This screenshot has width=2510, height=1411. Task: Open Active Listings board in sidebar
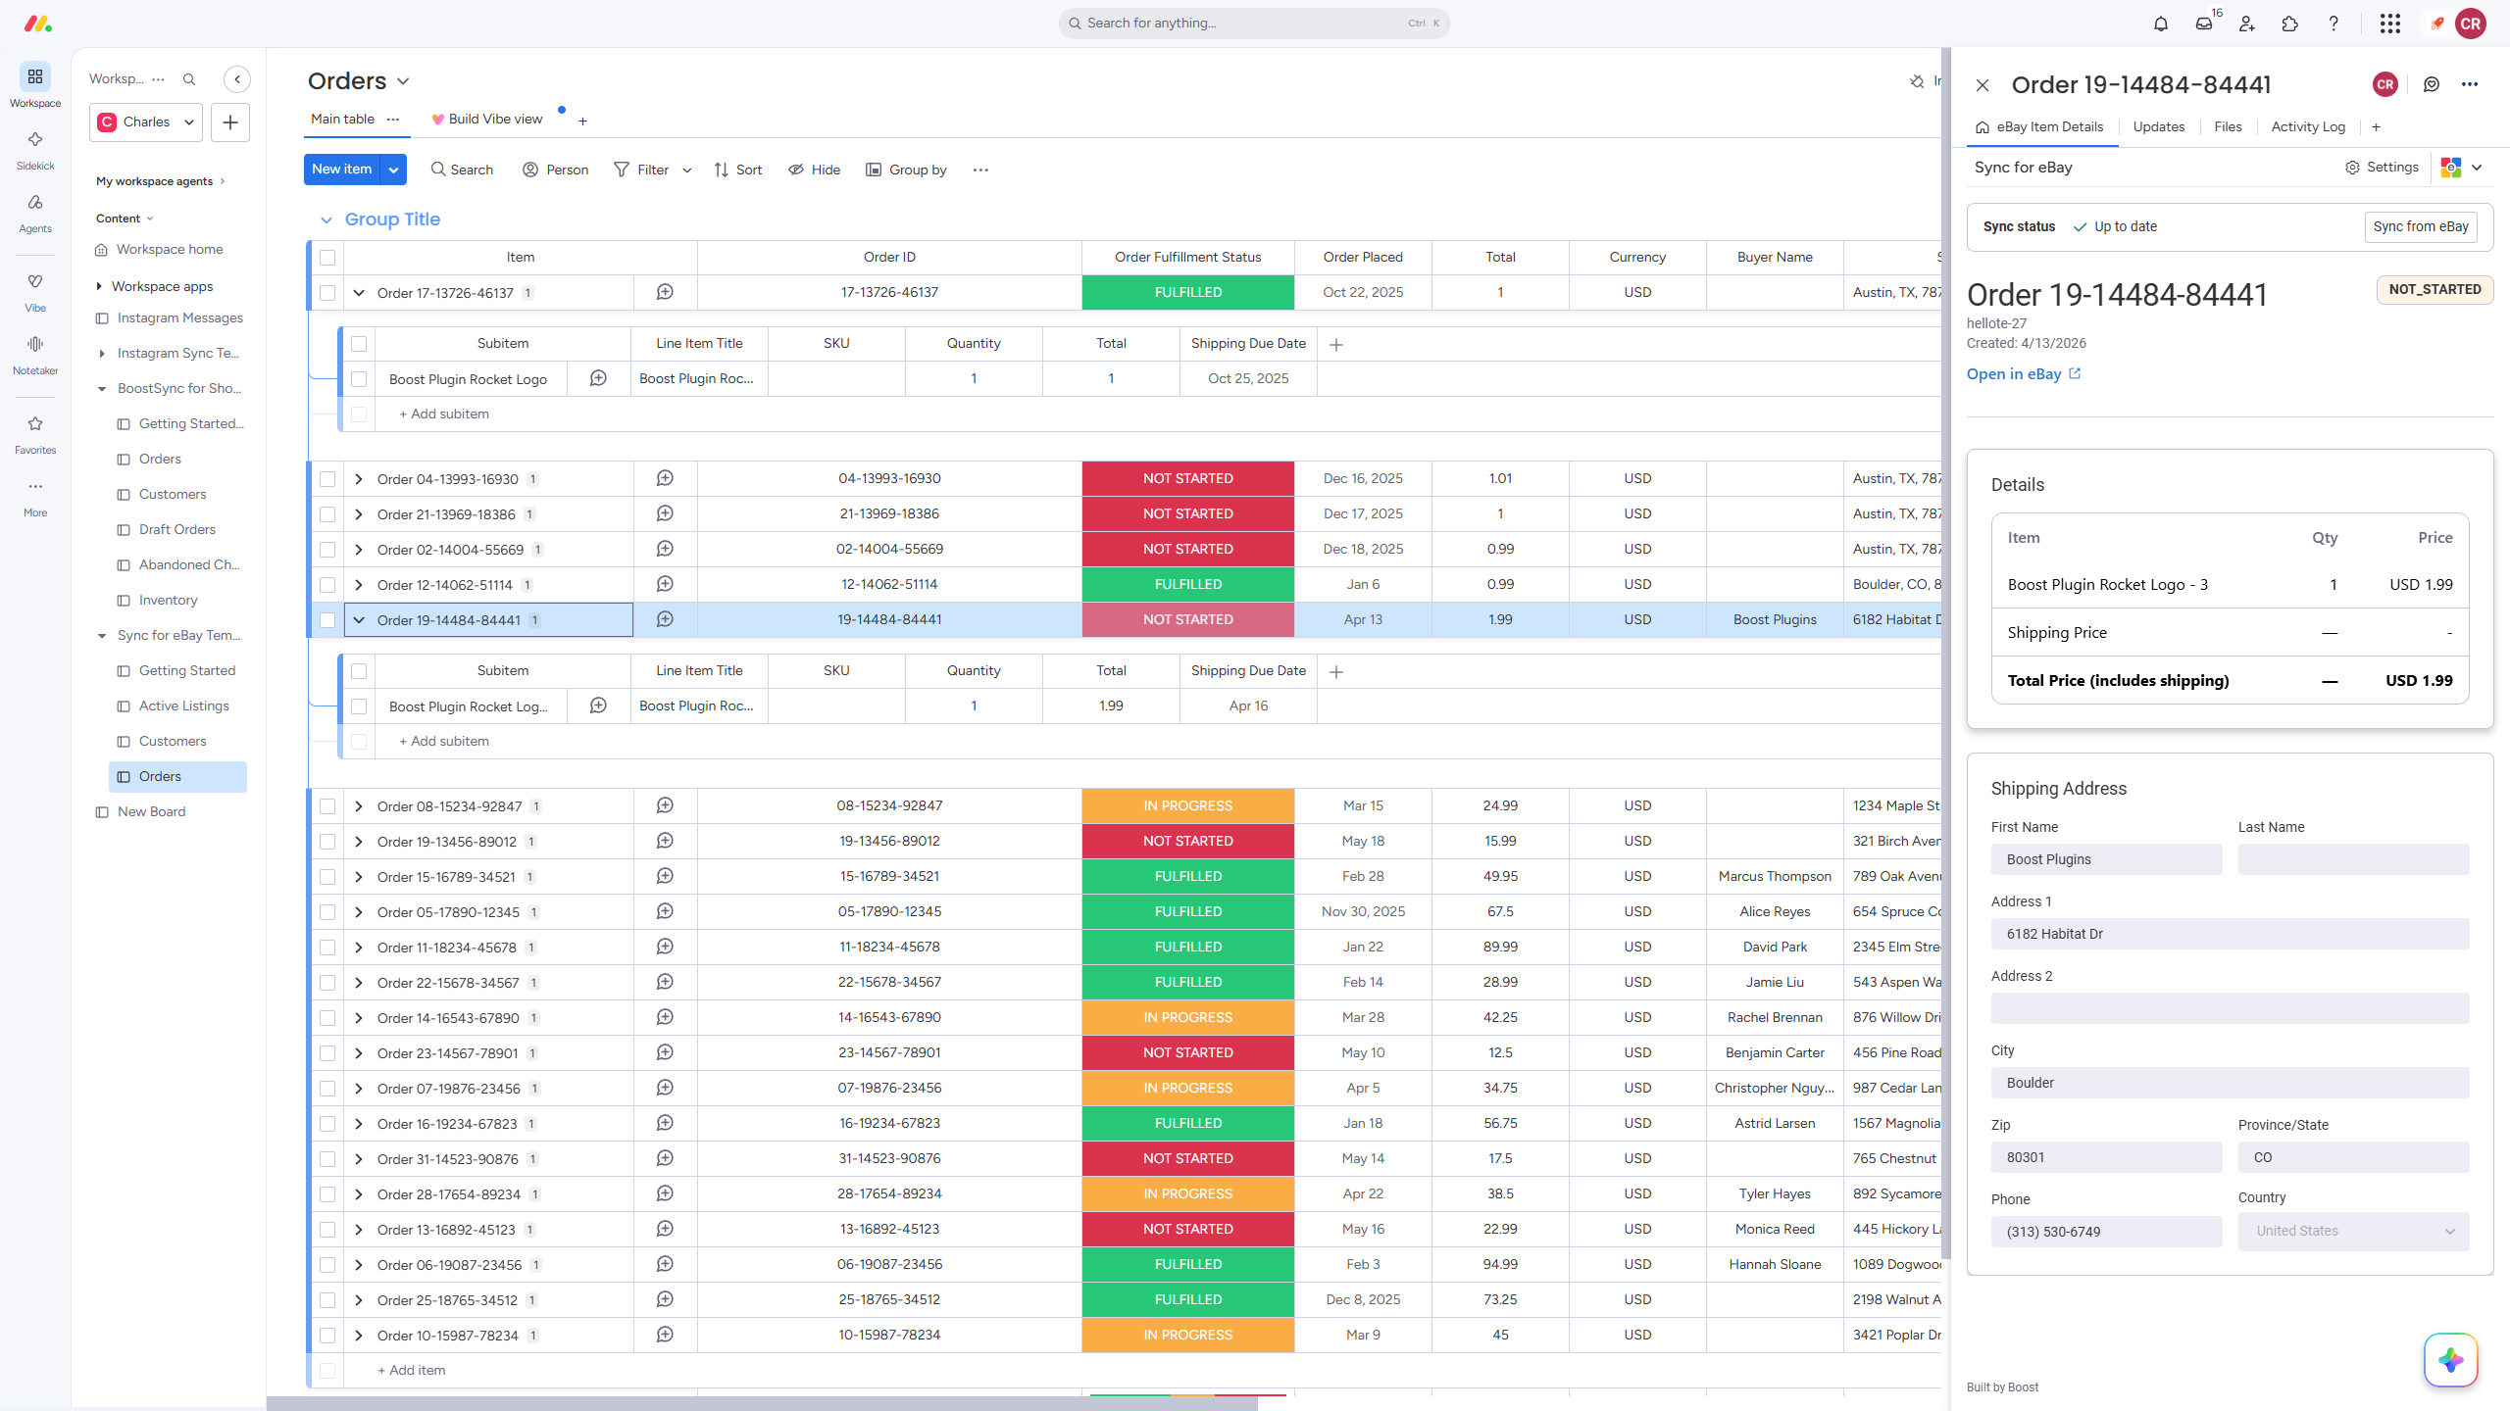183,705
